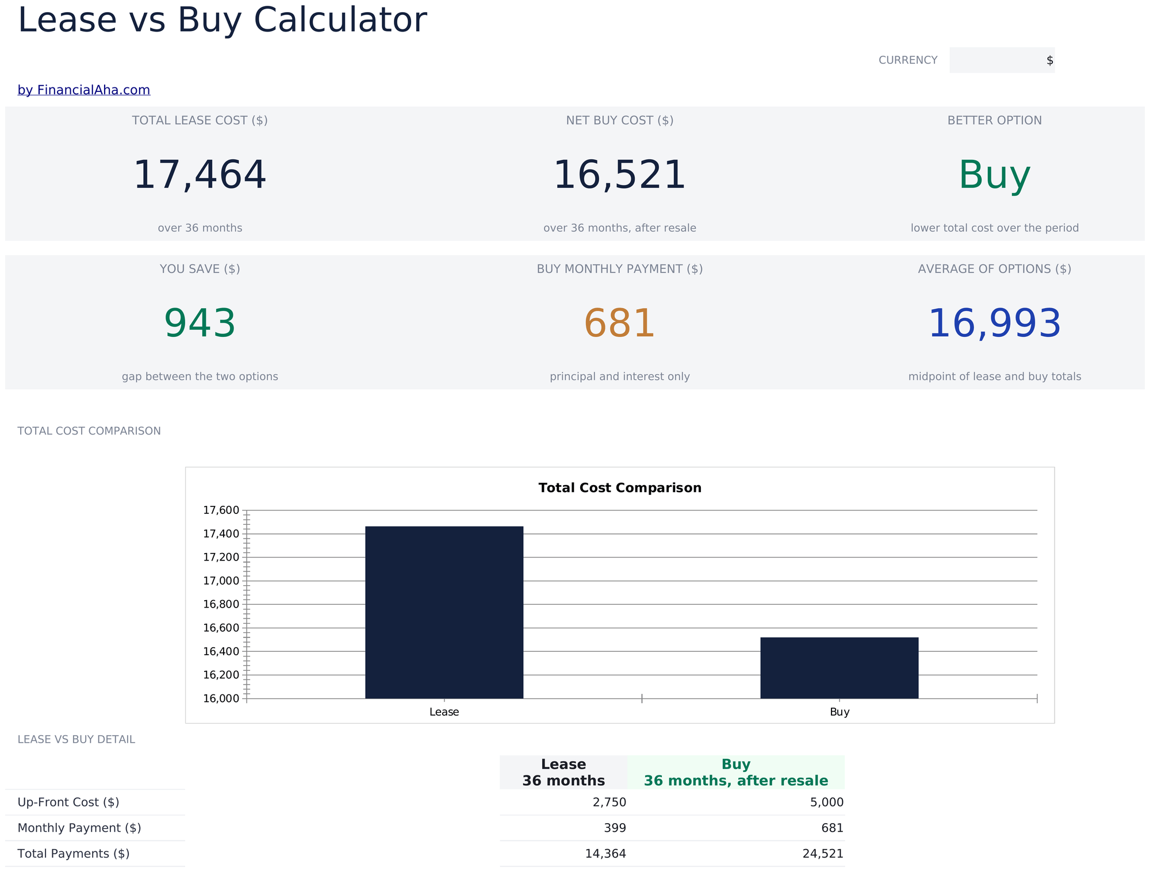
Task: Select the average of options value 16,993
Action: (995, 324)
